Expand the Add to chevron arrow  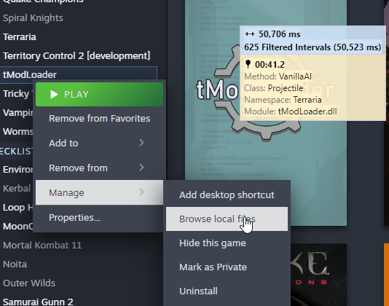[141, 143]
